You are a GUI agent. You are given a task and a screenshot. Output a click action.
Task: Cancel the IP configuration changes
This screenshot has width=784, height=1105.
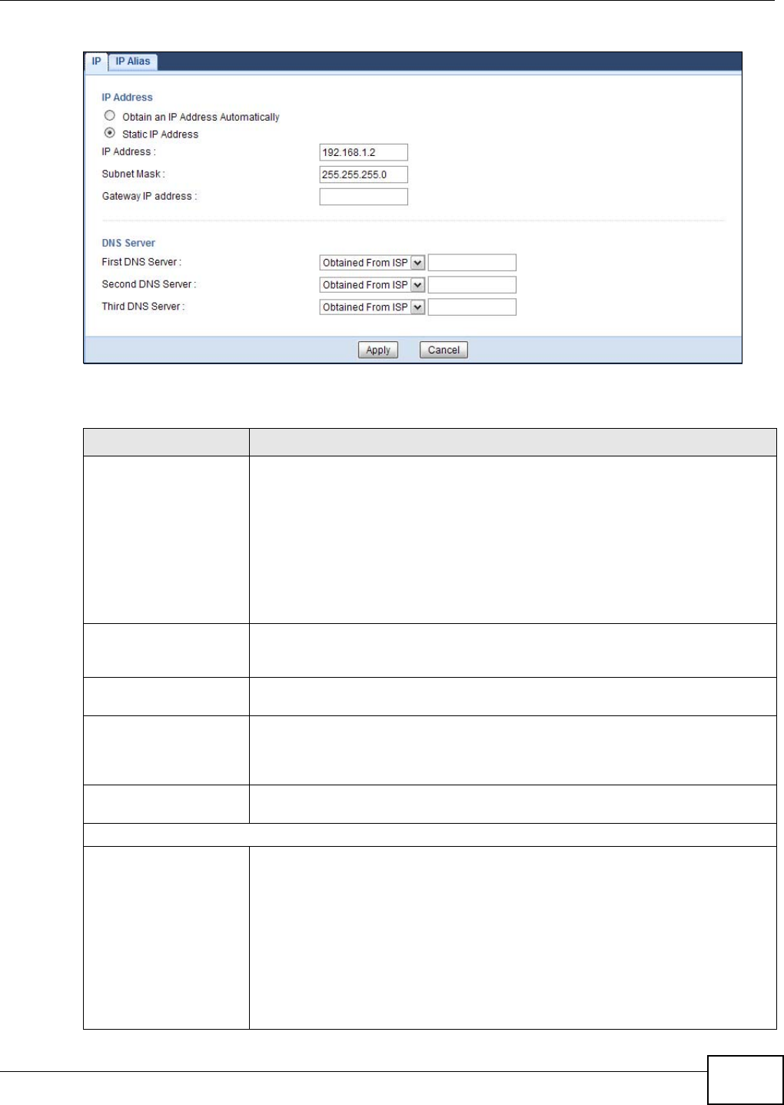[443, 350]
